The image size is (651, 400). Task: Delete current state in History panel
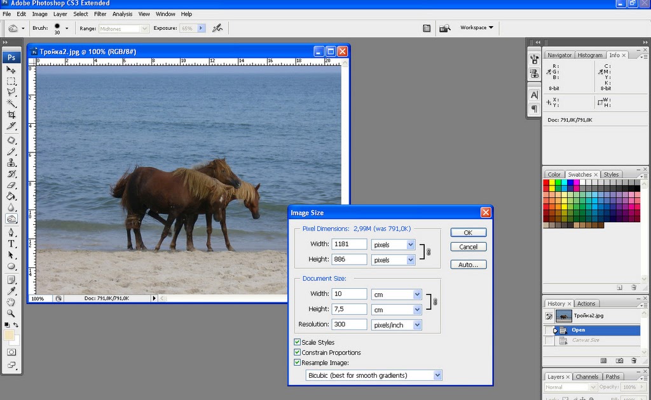coord(634,361)
